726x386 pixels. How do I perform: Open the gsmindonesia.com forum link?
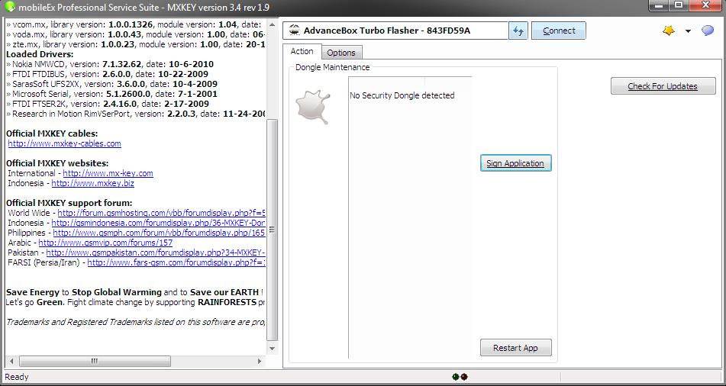158,223
